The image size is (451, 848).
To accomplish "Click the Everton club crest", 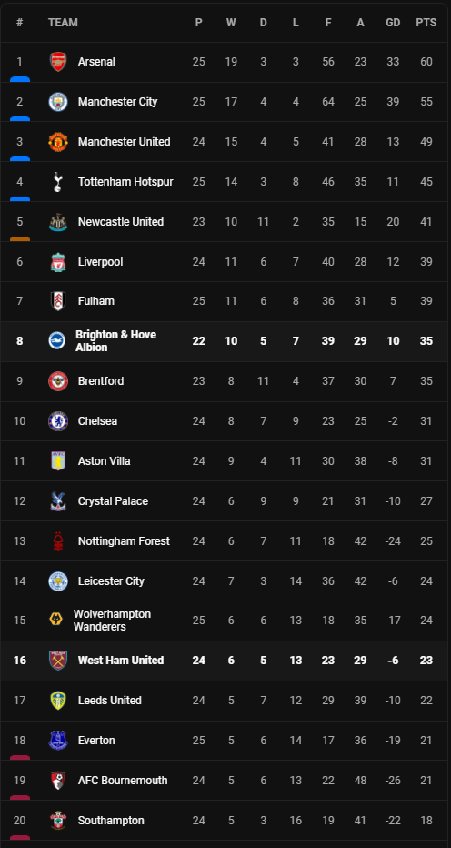I will 58,741.
